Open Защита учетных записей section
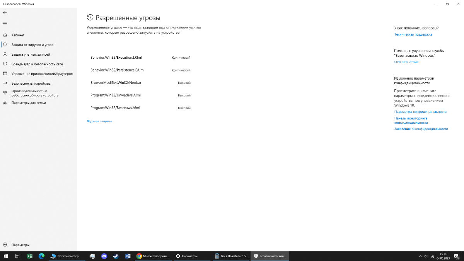Viewport: 464px width, 261px height. [x=39, y=55]
